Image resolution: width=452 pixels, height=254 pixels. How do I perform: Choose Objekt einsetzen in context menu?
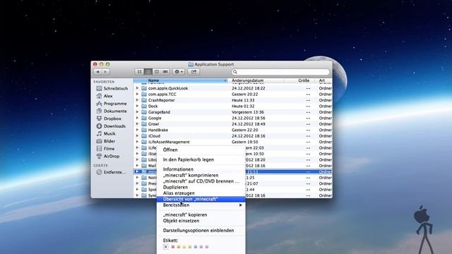point(201,221)
